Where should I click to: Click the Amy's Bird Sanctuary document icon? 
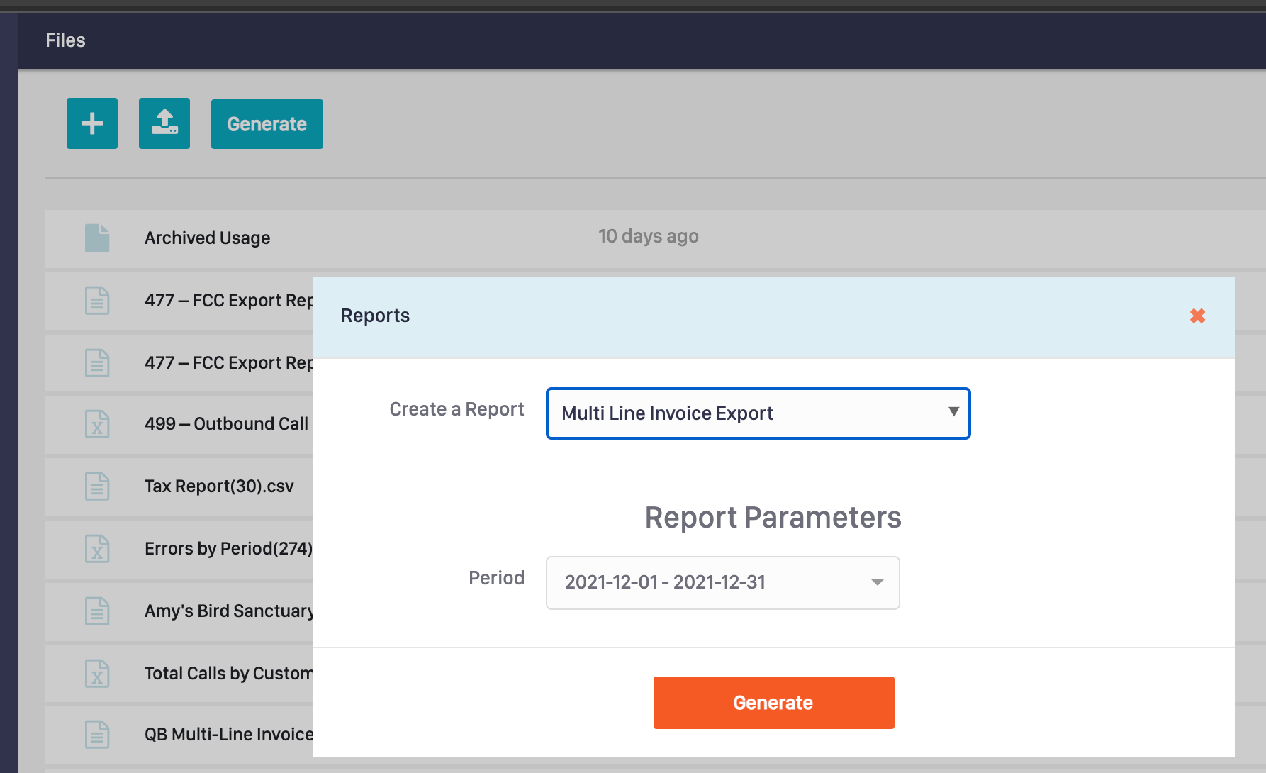coord(98,611)
